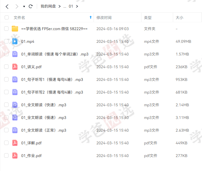Click audio icon of 全文朗读（正常） file
Screen dimensions: 202x171
point(15,130)
